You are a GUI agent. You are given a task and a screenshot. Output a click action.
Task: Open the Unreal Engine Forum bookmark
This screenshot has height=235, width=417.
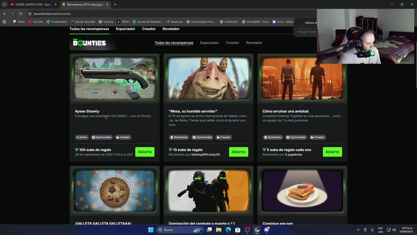[x=201, y=22]
